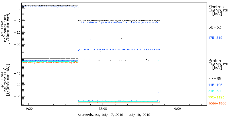Click the 0 tick label on proton panel
This screenshot has width=228, height=117.
pyautogui.click(x=19, y=62)
